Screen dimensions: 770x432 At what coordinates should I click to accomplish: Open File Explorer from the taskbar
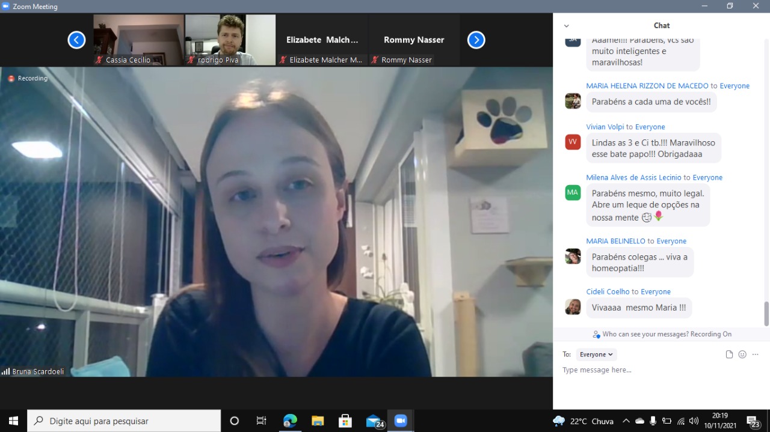318,421
